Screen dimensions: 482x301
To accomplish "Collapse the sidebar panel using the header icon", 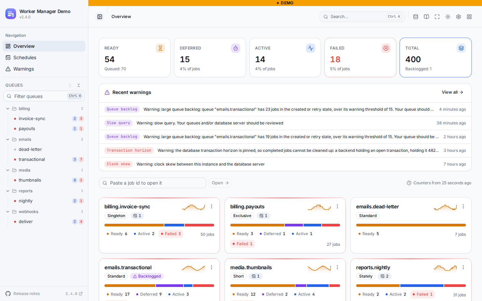I will tap(100, 17).
